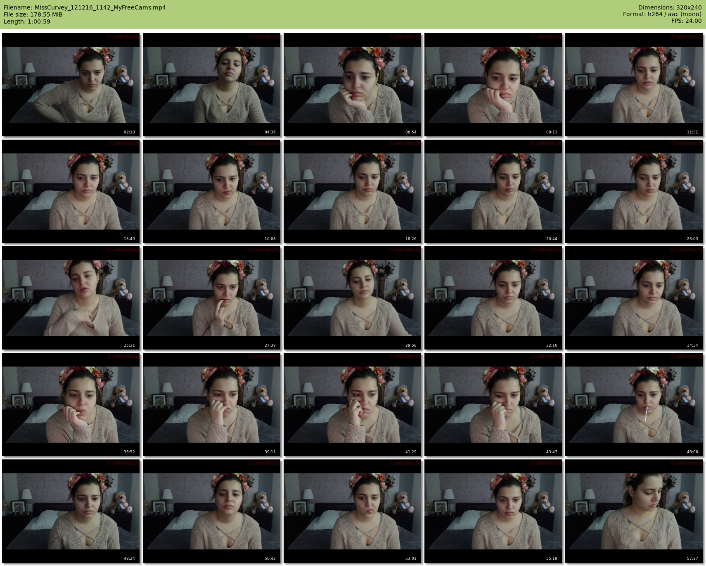Select the frame timestamped 41:29
This screenshot has height=566, width=706.
click(353, 404)
